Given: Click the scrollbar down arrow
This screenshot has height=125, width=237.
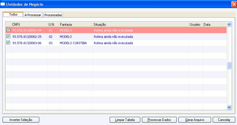Looking at the screenshot, I should [229, 107].
